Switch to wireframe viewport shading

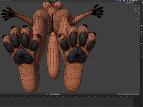point(132,1)
